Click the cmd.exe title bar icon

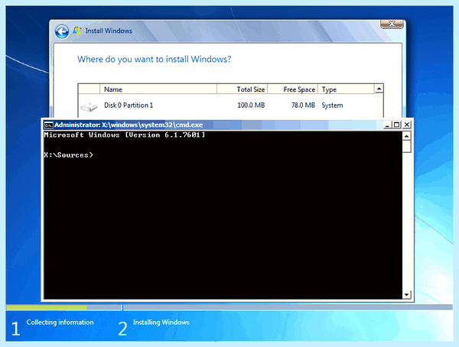49,125
